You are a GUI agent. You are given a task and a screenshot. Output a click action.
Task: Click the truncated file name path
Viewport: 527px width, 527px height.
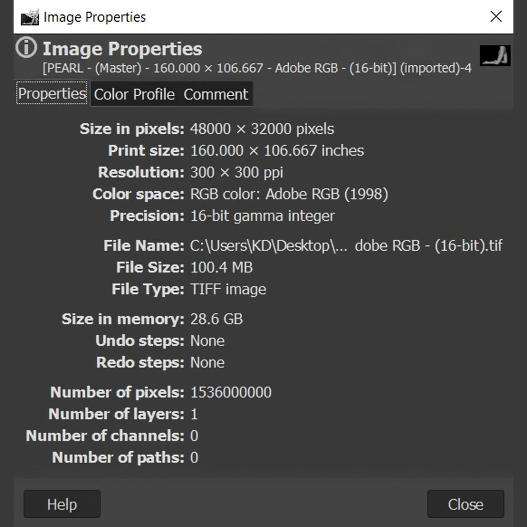[x=346, y=245]
